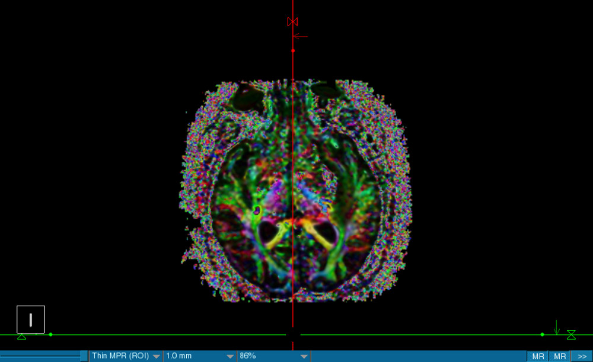Viewport: 593px width, 362px height.
Task: Expand more options with the >> button
Action: point(582,356)
